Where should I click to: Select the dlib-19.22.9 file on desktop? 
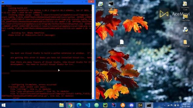(x=122, y=43)
